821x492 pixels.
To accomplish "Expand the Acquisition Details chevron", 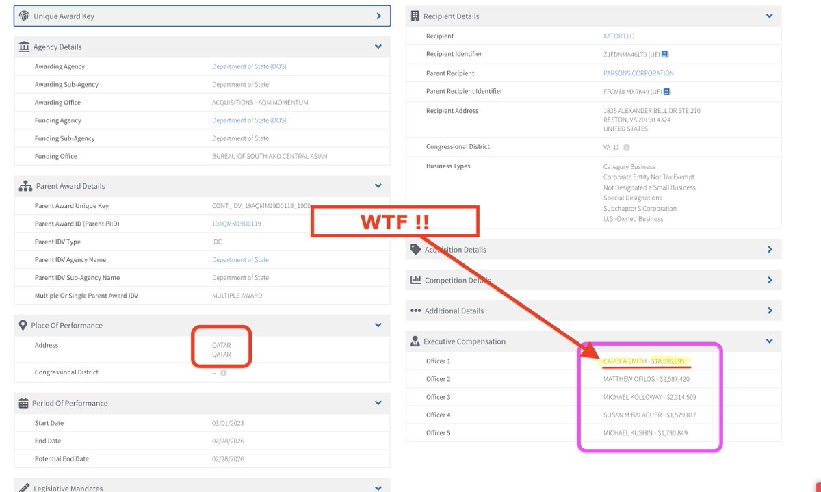I will click(770, 250).
